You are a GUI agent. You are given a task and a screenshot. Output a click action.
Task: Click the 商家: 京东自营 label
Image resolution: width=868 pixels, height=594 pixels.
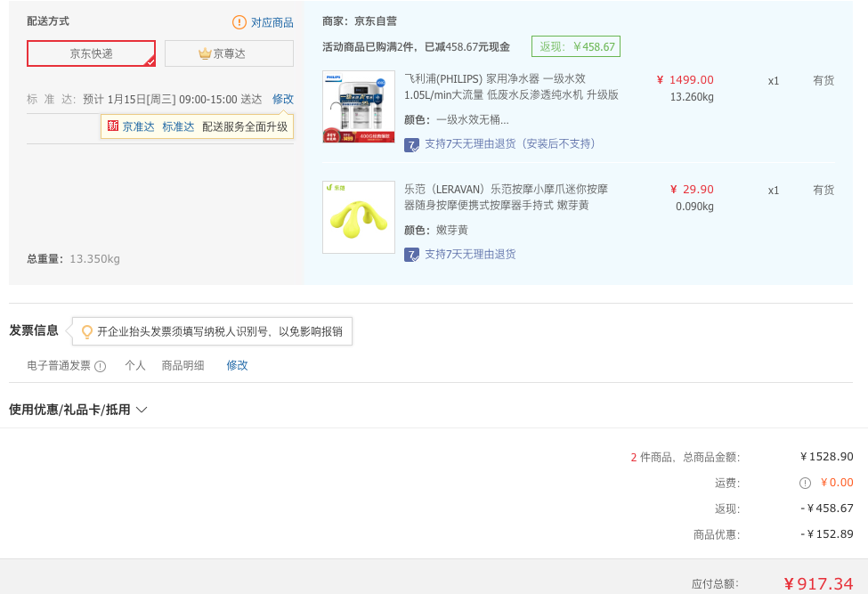[360, 21]
